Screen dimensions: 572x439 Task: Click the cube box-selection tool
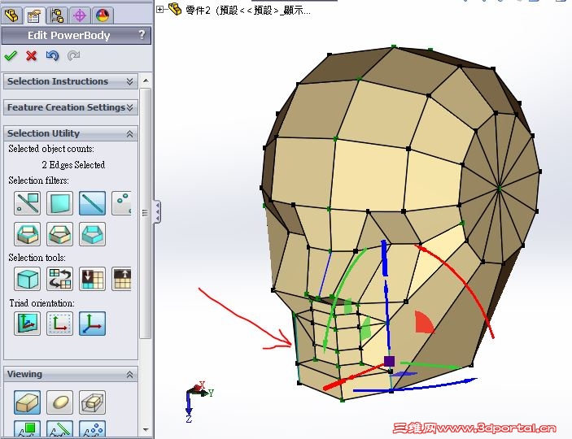point(28,279)
